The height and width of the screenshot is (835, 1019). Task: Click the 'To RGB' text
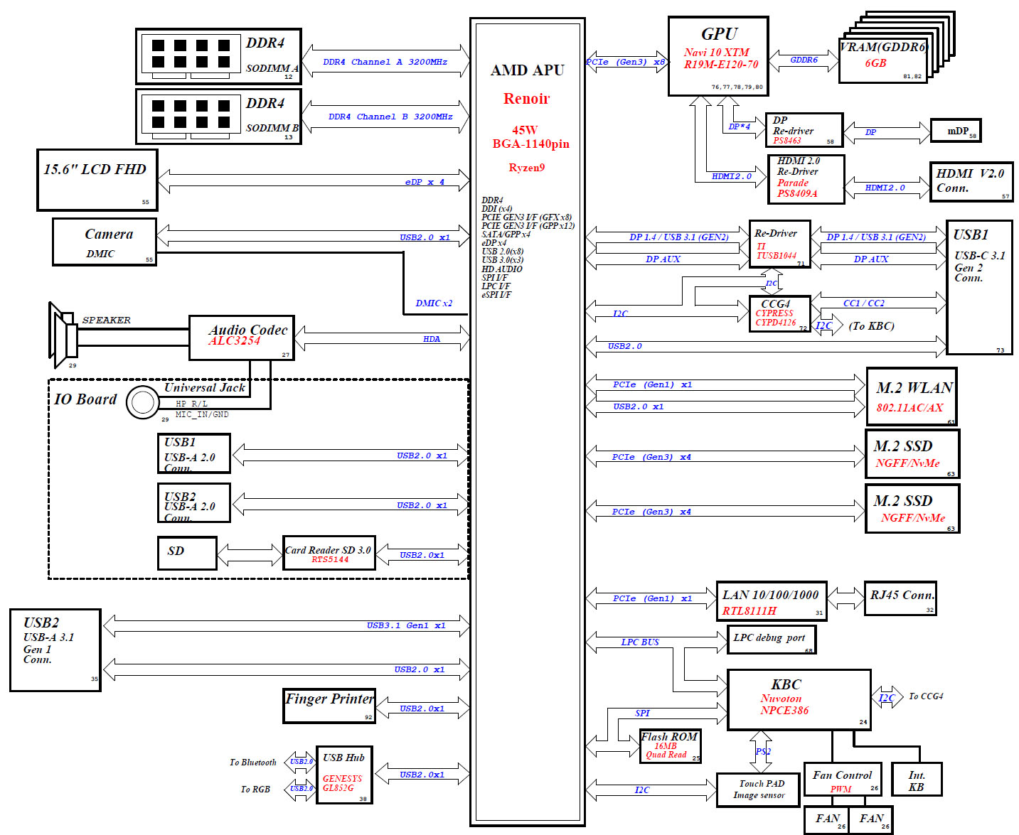[255, 790]
